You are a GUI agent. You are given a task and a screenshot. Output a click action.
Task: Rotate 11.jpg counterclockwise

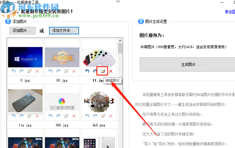87,71
